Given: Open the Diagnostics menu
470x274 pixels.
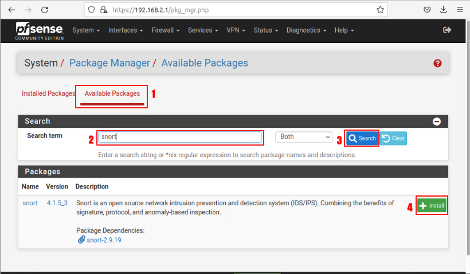Looking at the screenshot, I should (x=307, y=30).
